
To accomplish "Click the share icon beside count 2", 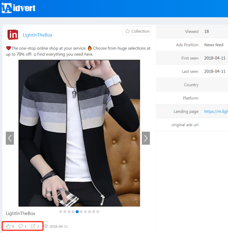I will pyautogui.click(x=33, y=226).
